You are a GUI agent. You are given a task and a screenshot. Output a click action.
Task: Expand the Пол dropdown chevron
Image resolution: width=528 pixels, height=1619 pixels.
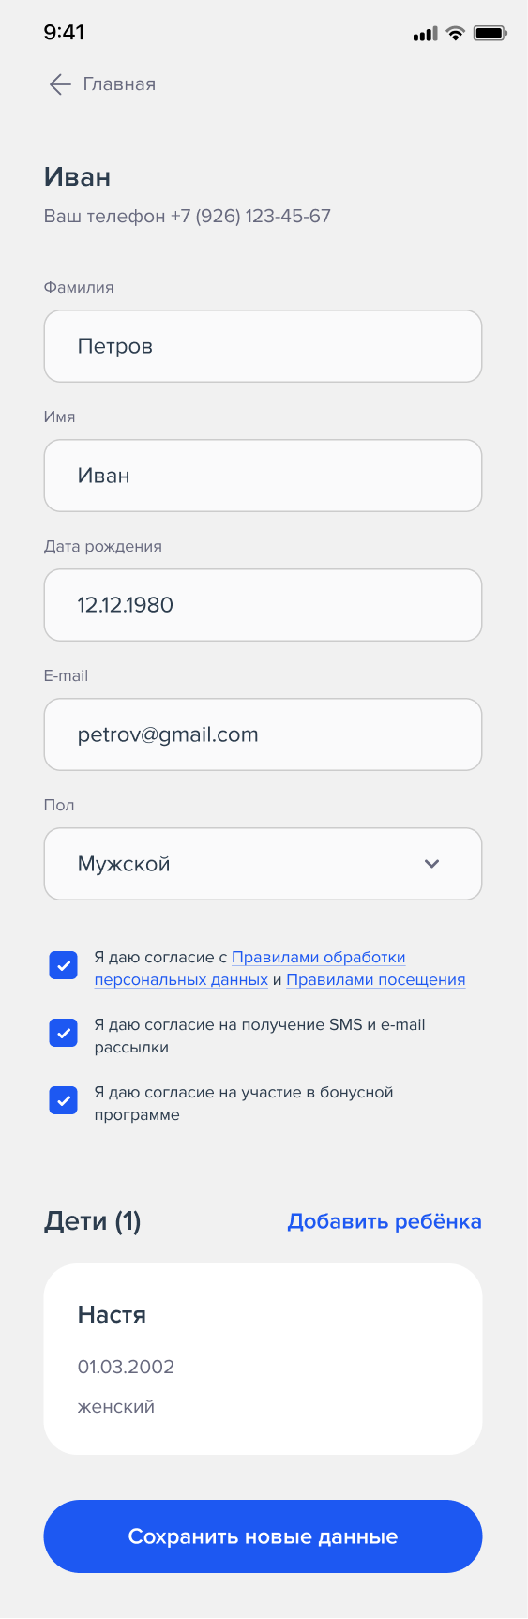432,864
